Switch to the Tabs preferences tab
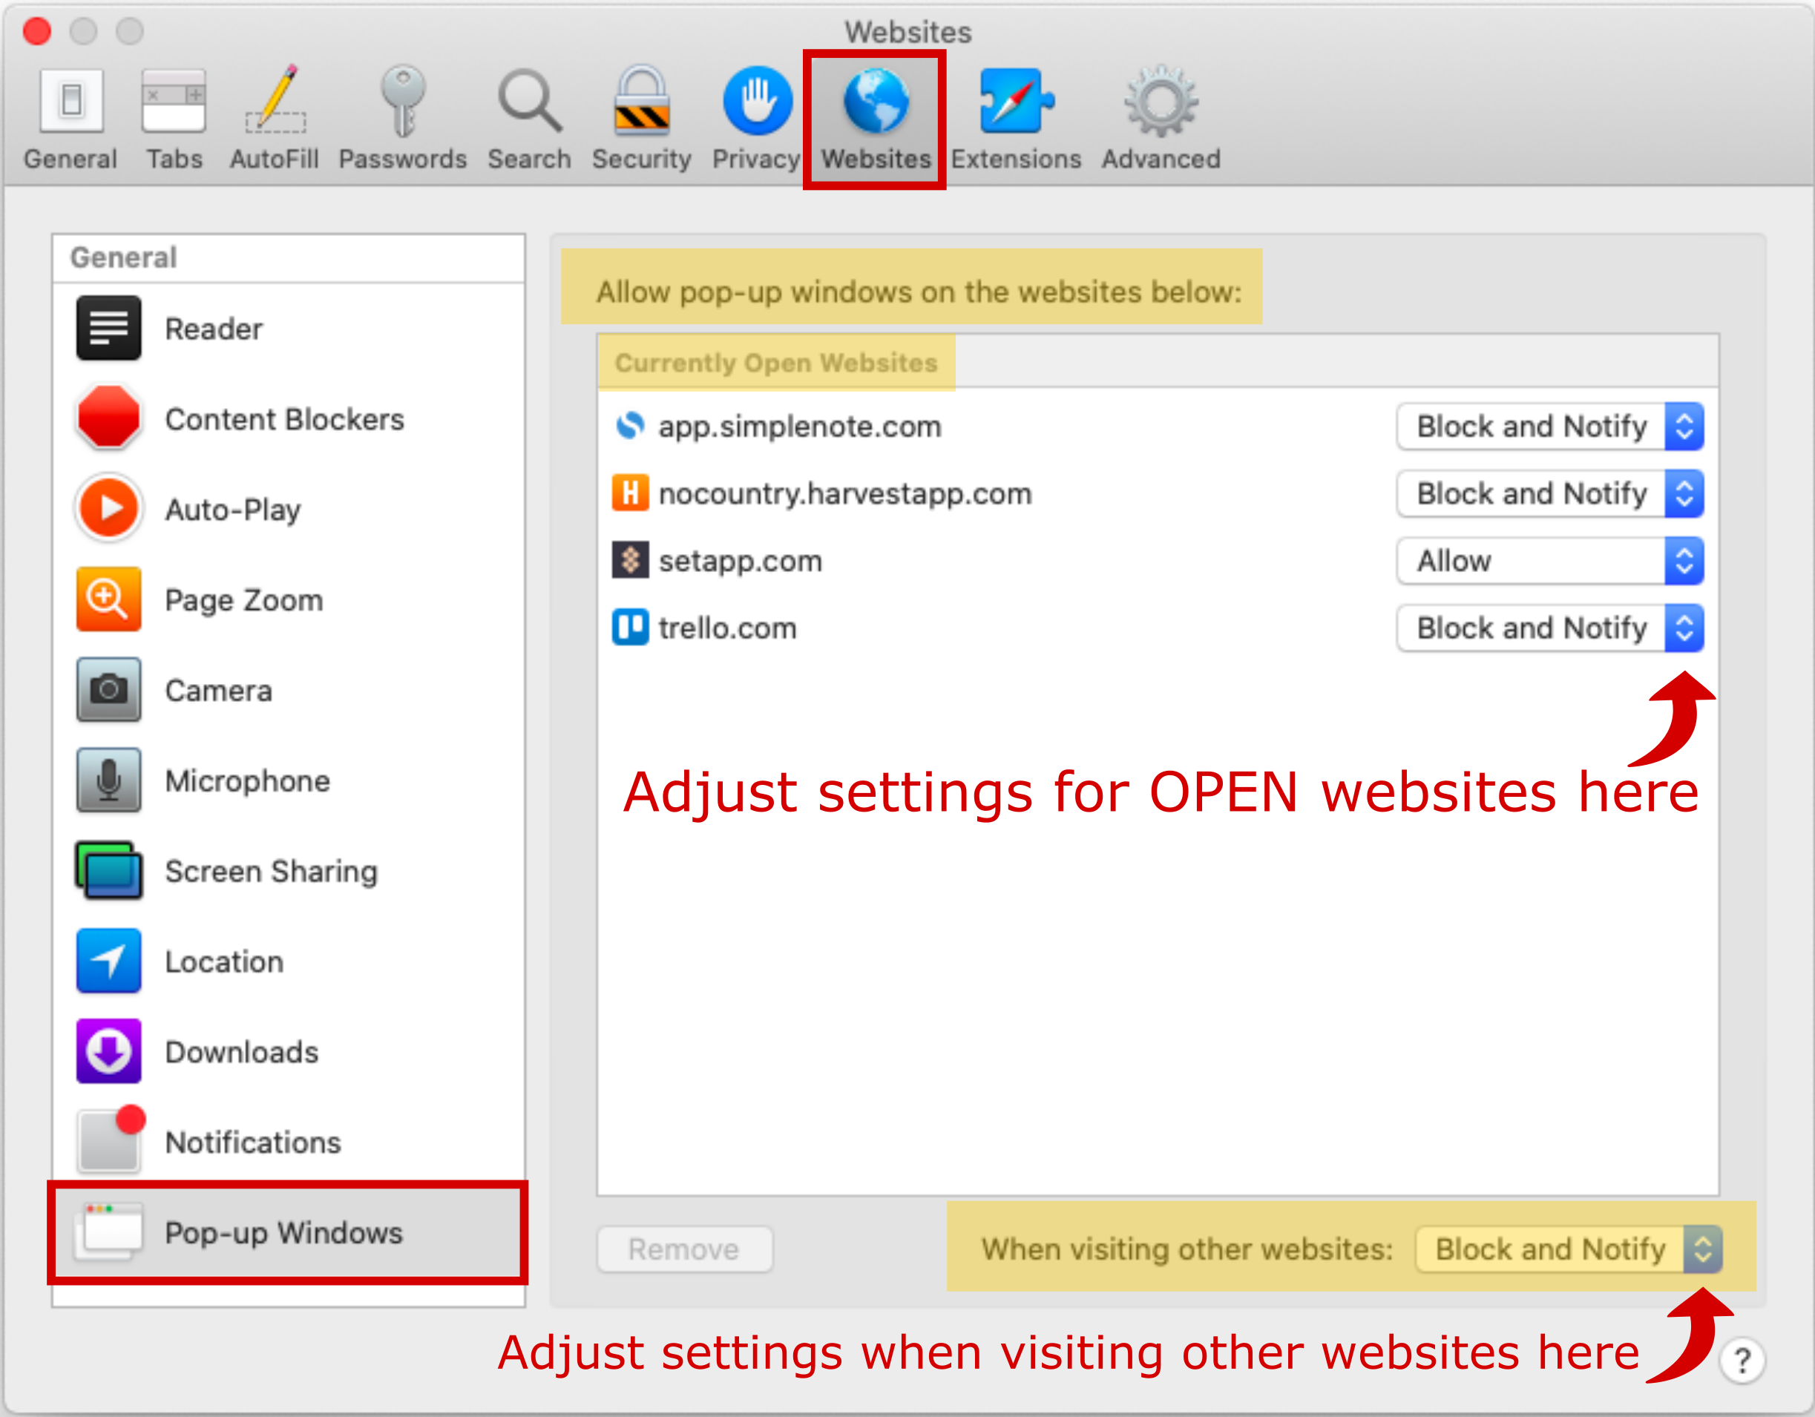Viewport: 1815px width, 1417px height. click(174, 119)
